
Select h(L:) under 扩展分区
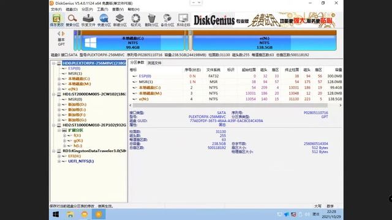tap(78, 145)
